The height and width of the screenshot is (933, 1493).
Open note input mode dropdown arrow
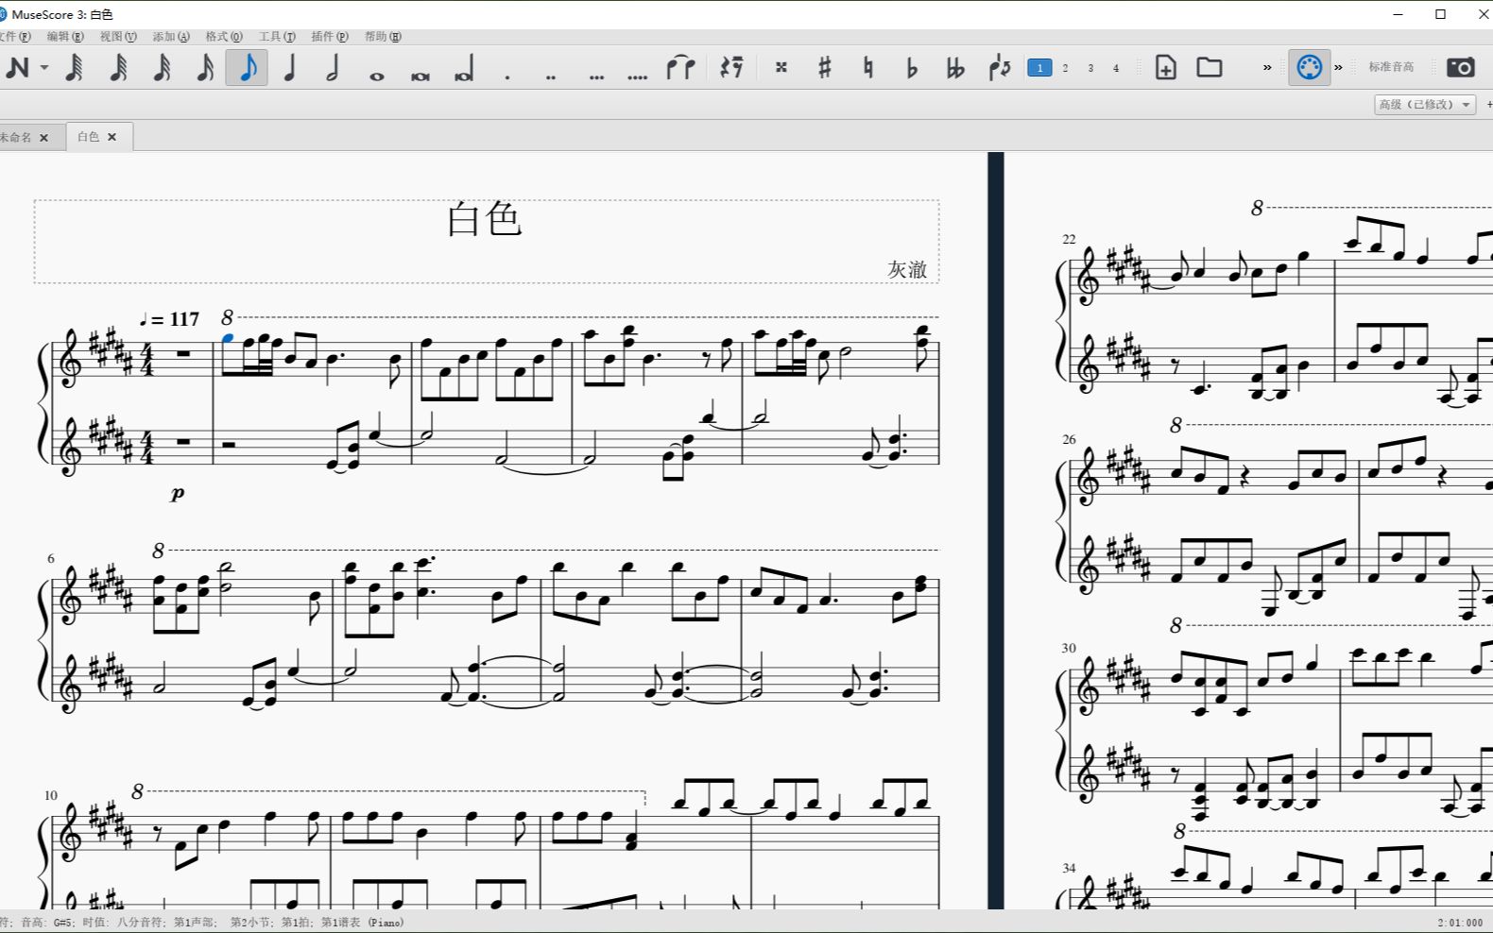pos(43,68)
